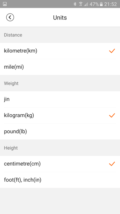Tap the Units page title
This screenshot has width=120, height=214.
coord(60,17)
